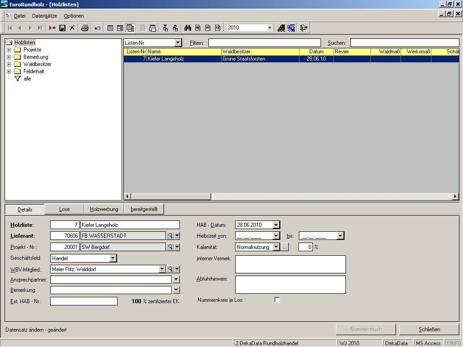
Task: Click the save record floppy disk icon
Action: click(62, 28)
